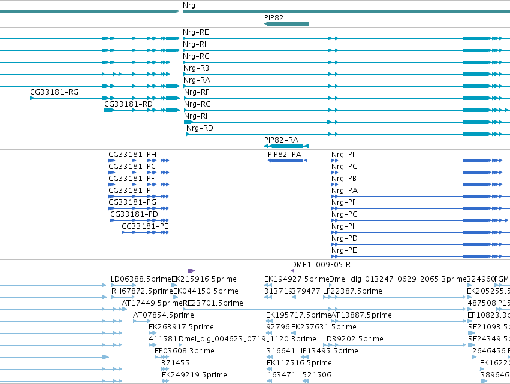Click the CG33181-RG transcript label

(x=55, y=92)
